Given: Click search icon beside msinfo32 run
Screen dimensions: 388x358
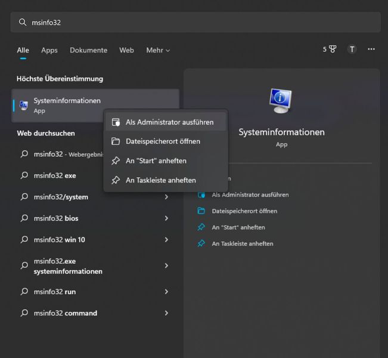Looking at the screenshot, I should point(24,292).
